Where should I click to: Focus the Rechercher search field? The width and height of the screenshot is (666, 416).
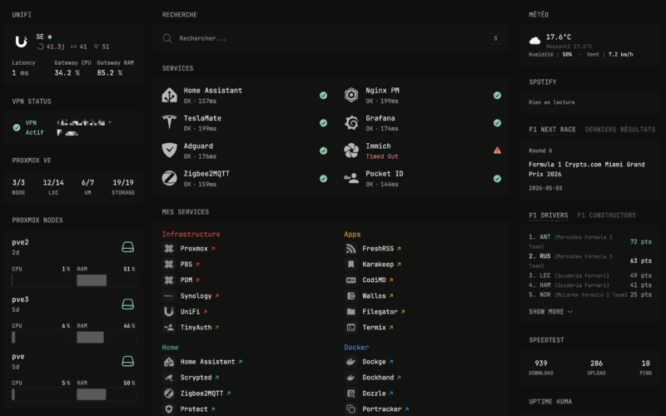pyautogui.click(x=331, y=38)
